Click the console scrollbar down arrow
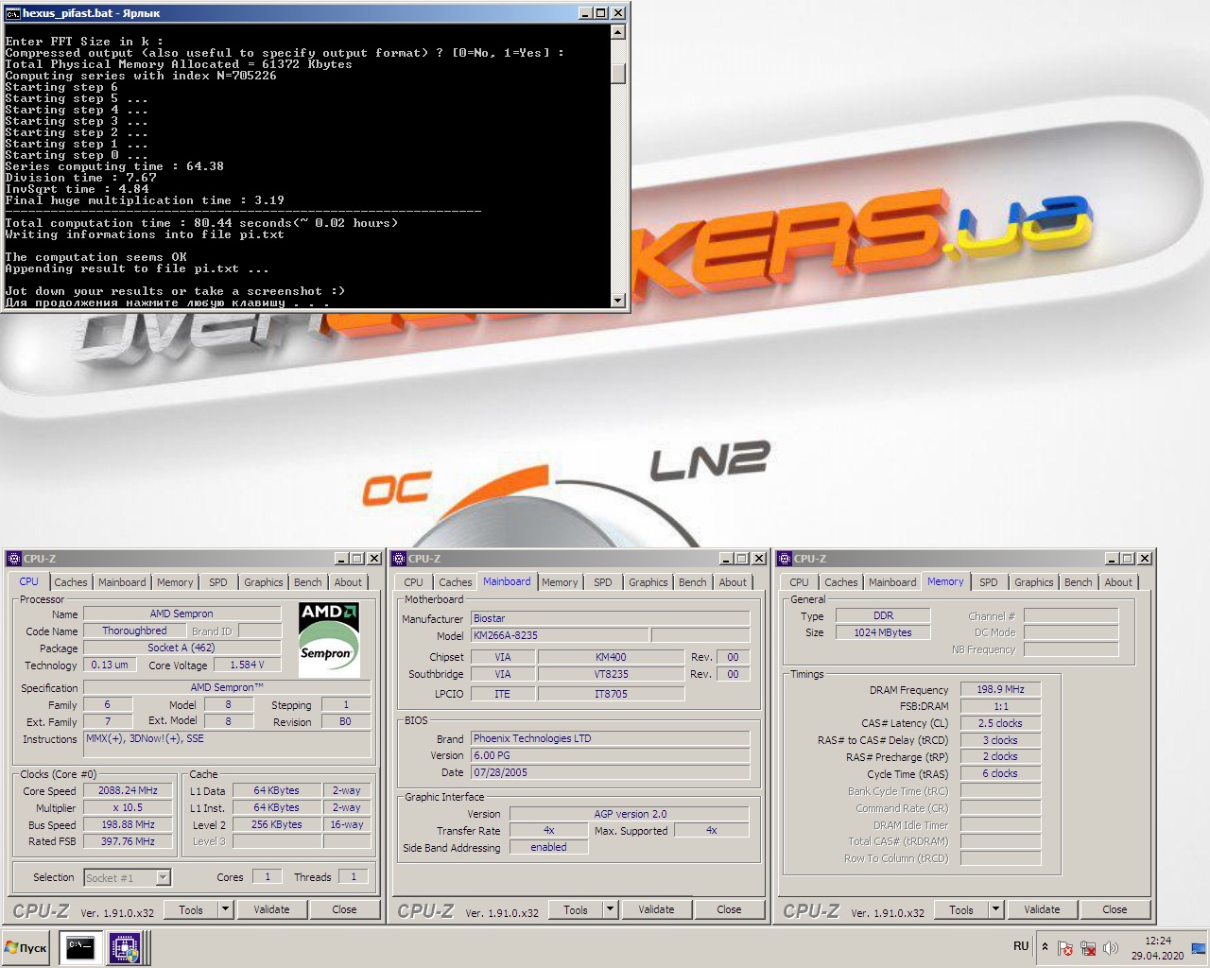 click(x=618, y=301)
